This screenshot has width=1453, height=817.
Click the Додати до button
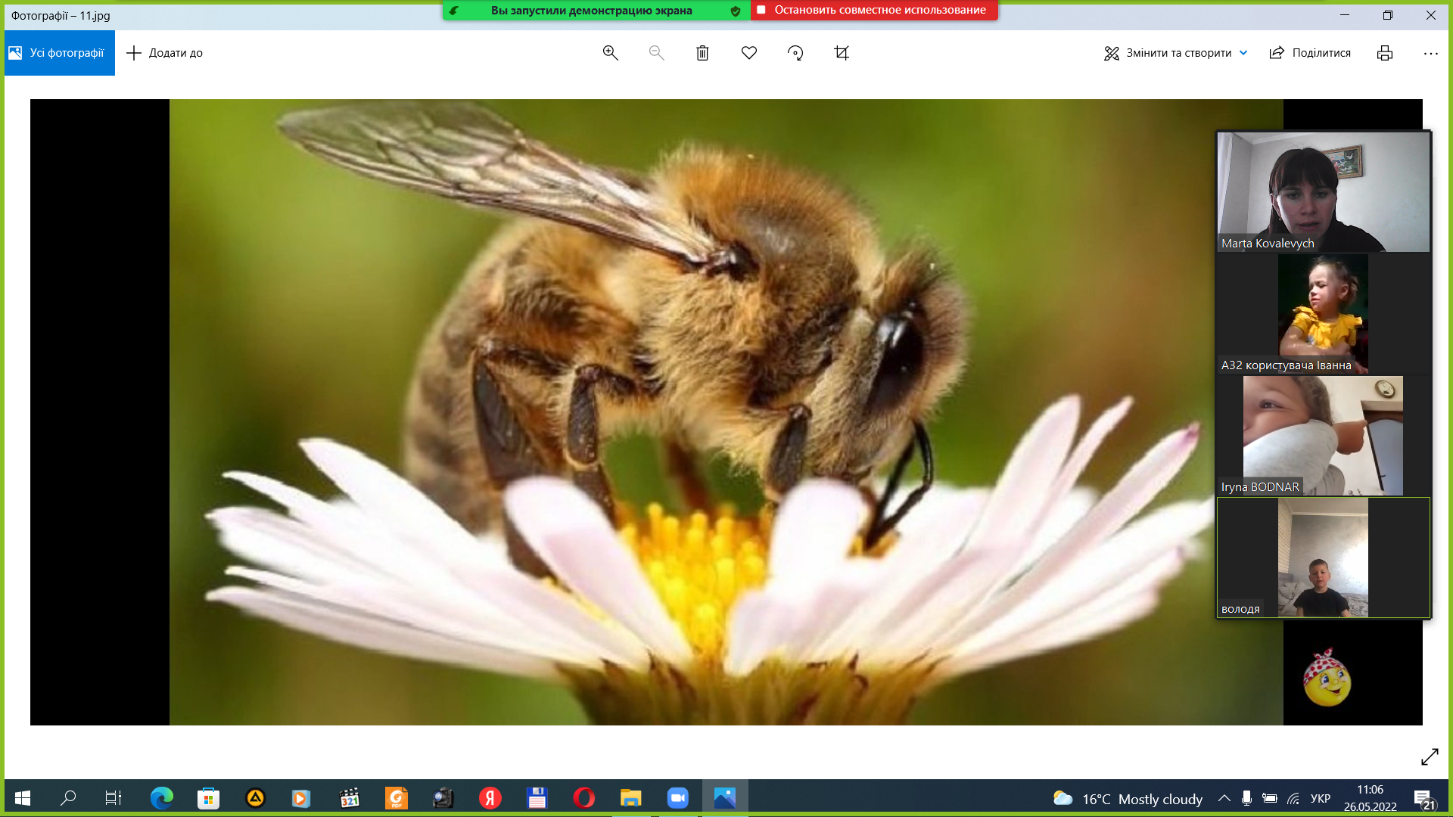(164, 53)
